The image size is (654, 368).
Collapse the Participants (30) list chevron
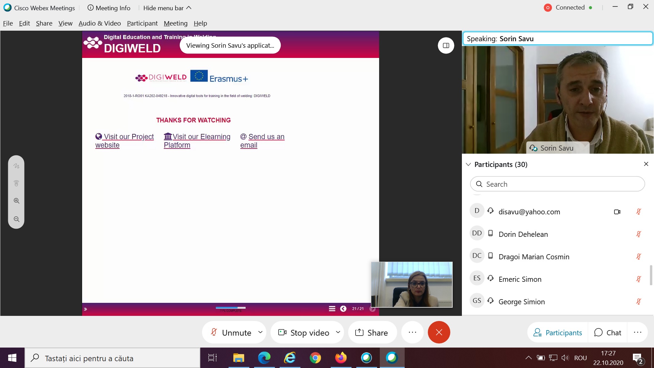pyautogui.click(x=468, y=165)
